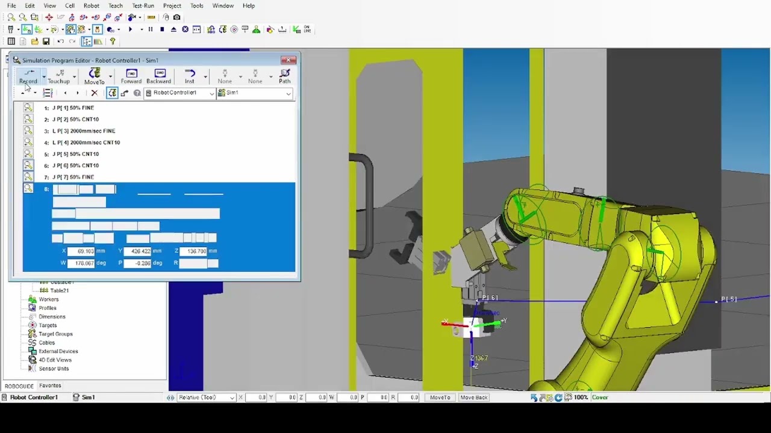This screenshot has width=771, height=433.
Task: Click the Undo arrow icon
Action: click(x=60, y=41)
